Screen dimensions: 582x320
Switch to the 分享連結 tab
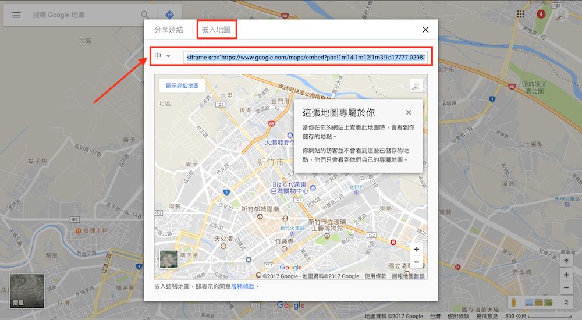click(x=169, y=30)
